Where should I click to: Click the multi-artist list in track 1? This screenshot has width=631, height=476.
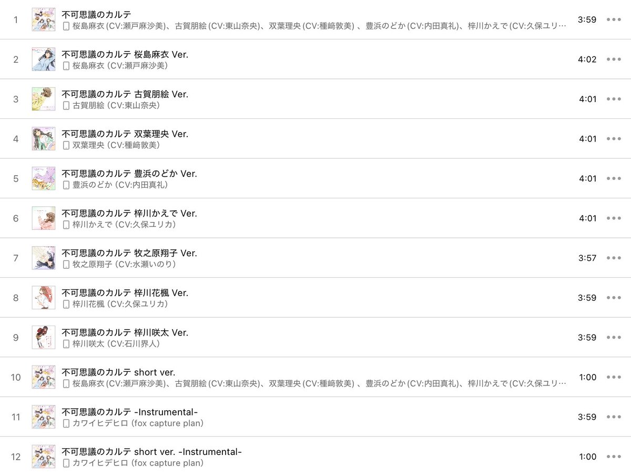tap(320, 26)
